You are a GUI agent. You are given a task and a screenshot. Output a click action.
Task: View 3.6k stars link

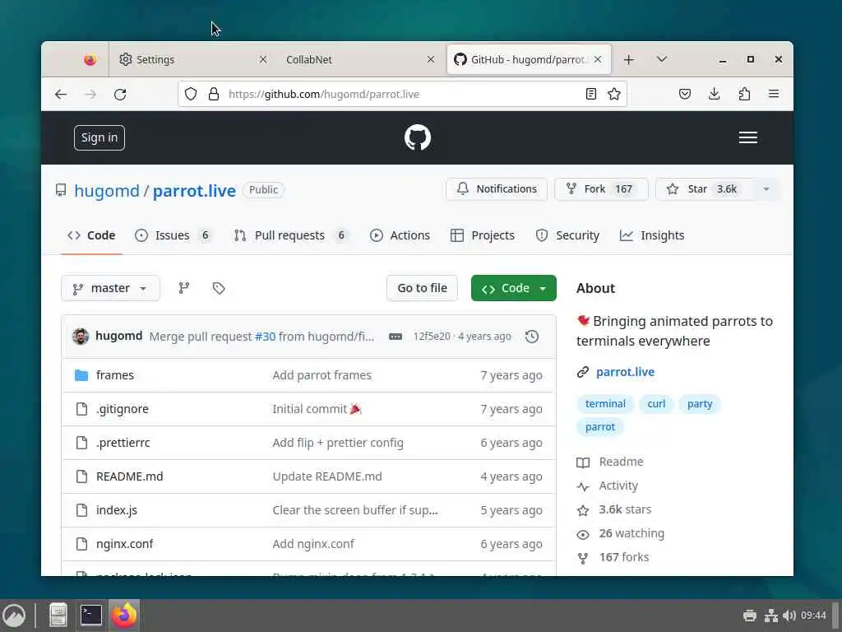coord(625,509)
